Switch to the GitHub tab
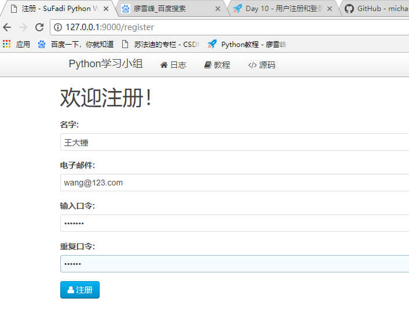409x324 pixels. pyautogui.click(x=375, y=9)
